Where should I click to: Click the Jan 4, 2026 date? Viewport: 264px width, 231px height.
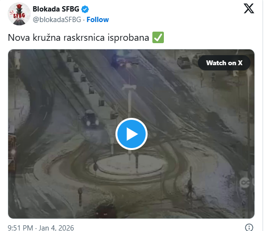coord(56,228)
